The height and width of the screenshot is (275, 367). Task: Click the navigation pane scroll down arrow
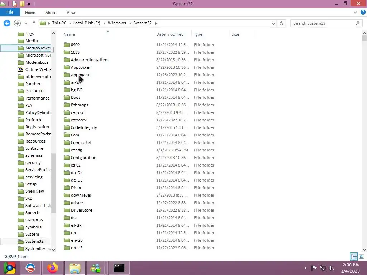click(x=54, y=250)
